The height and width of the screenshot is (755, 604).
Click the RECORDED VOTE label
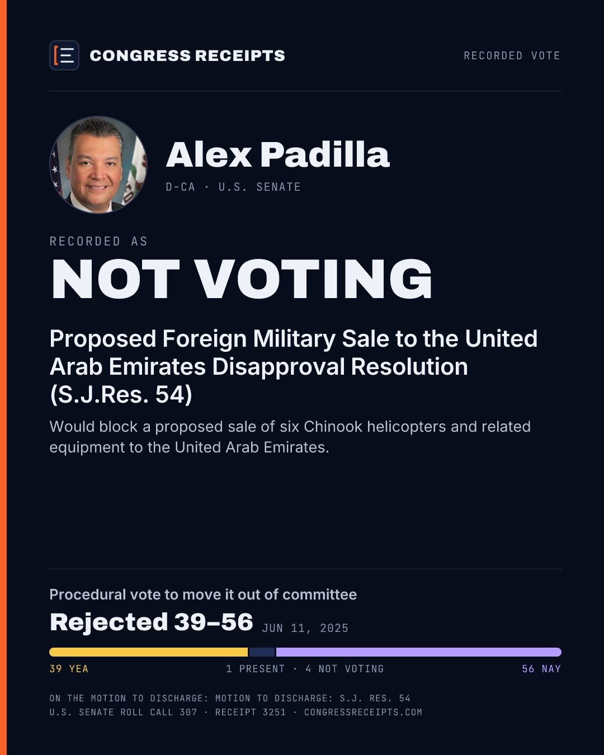pos(512,56)
